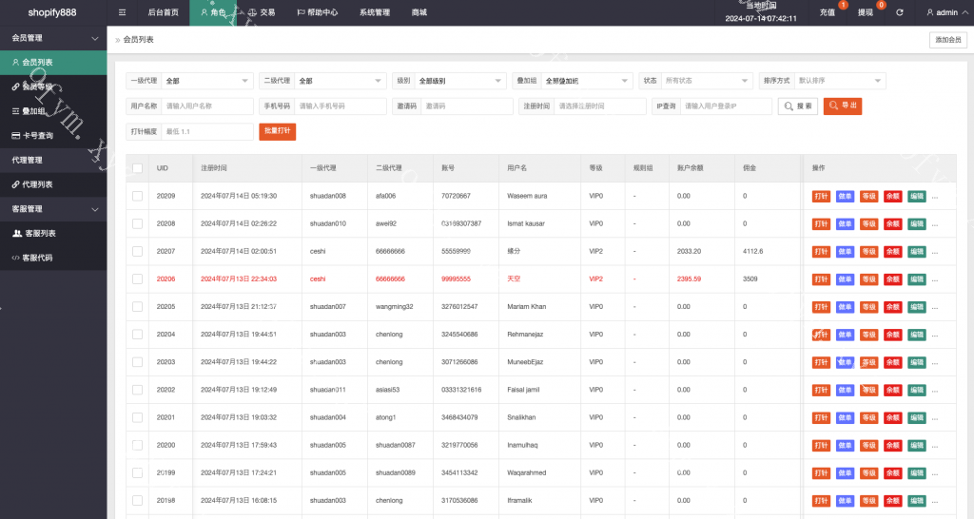Click 做单 for user 20204
This screenshot has height=519, width=974.
pyautogui.click(x=845, y=335)
